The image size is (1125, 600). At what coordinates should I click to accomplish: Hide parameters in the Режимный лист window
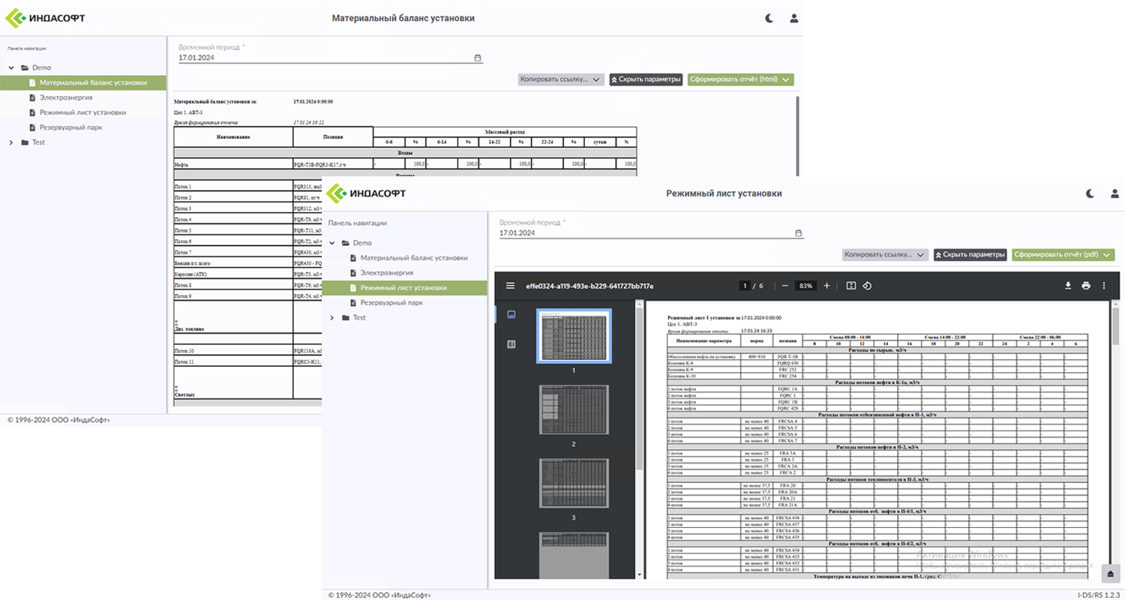[x=970, y=255]
